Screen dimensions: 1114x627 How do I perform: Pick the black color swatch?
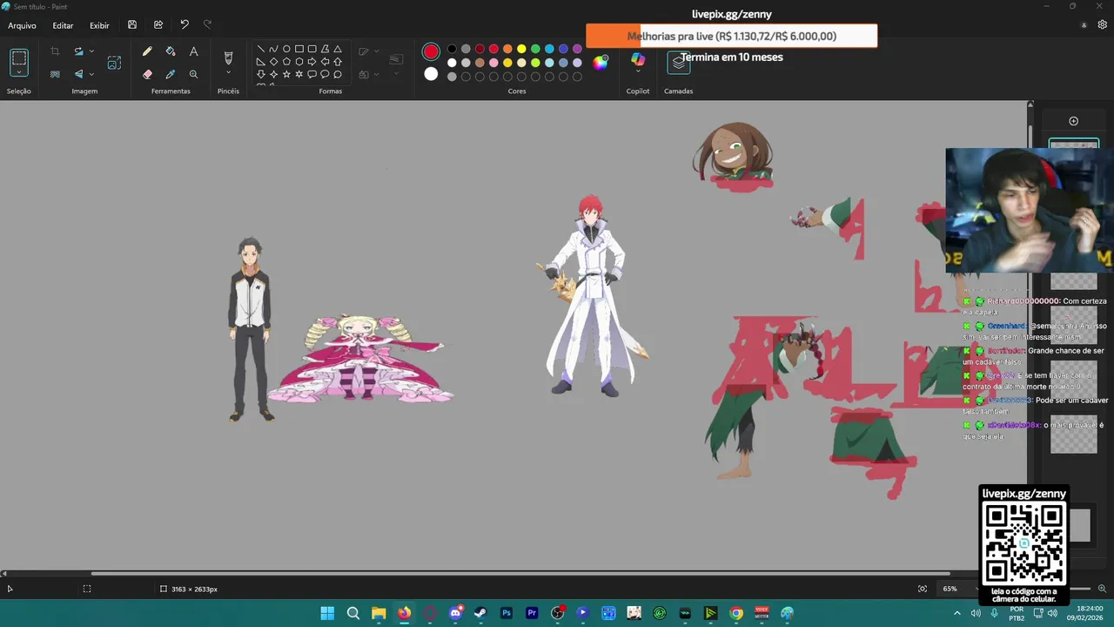point(452,49)
